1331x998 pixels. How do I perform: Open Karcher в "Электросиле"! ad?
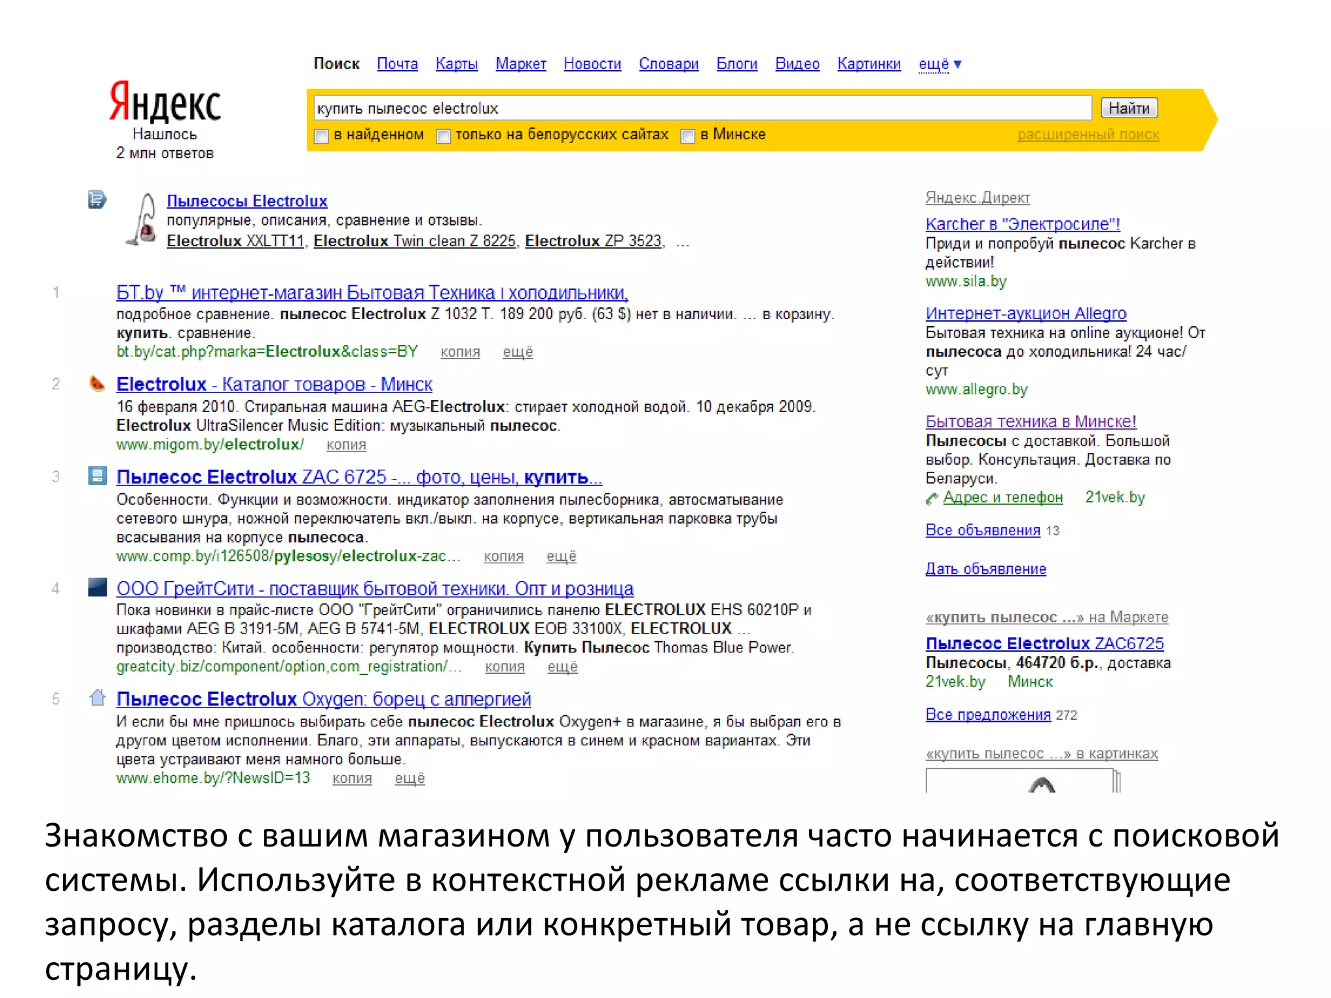coord(1023,224)
